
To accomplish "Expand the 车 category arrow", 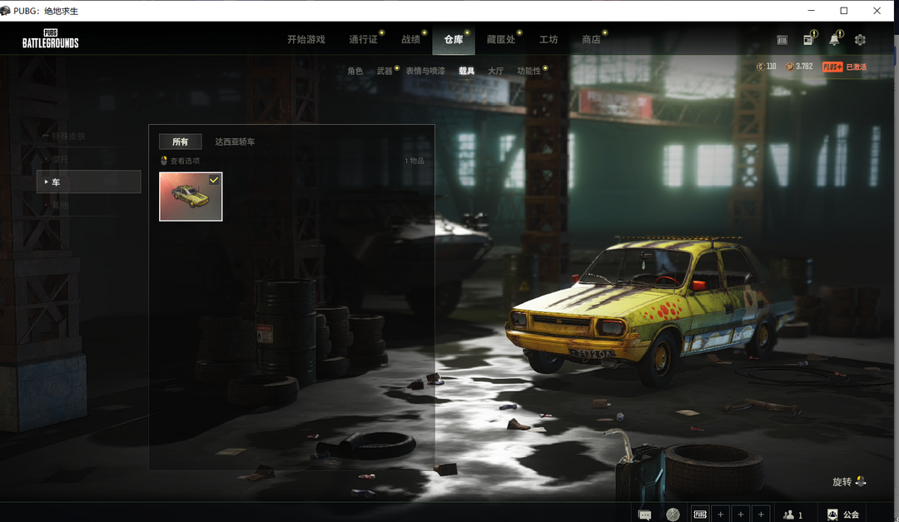I will [x=46, y=181].
